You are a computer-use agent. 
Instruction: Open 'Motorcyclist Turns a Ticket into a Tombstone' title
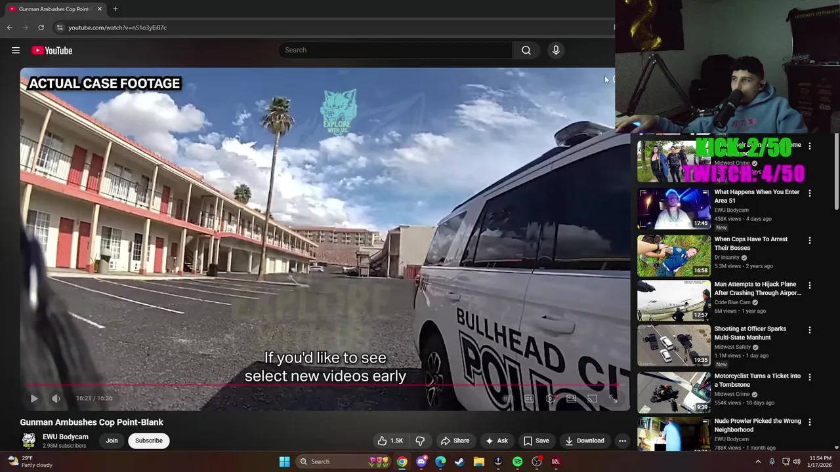click(757, 380)
